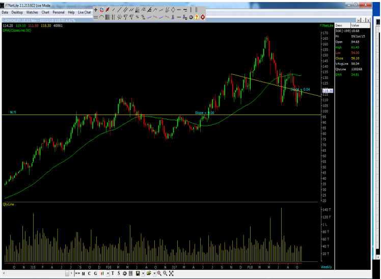381x279 pixels.
Task: Click the horizontal scrollbar left arrow
Action: [4, 273]
